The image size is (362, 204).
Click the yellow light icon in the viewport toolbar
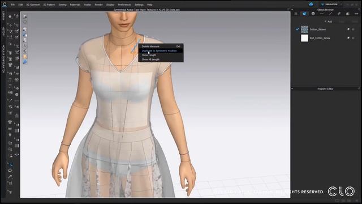point(25,57)
